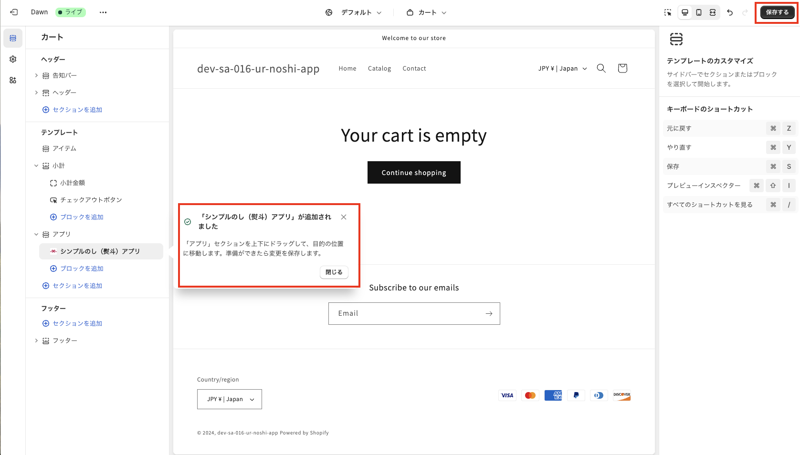Switch to fullscreen preview view

(x=713, y=12)
